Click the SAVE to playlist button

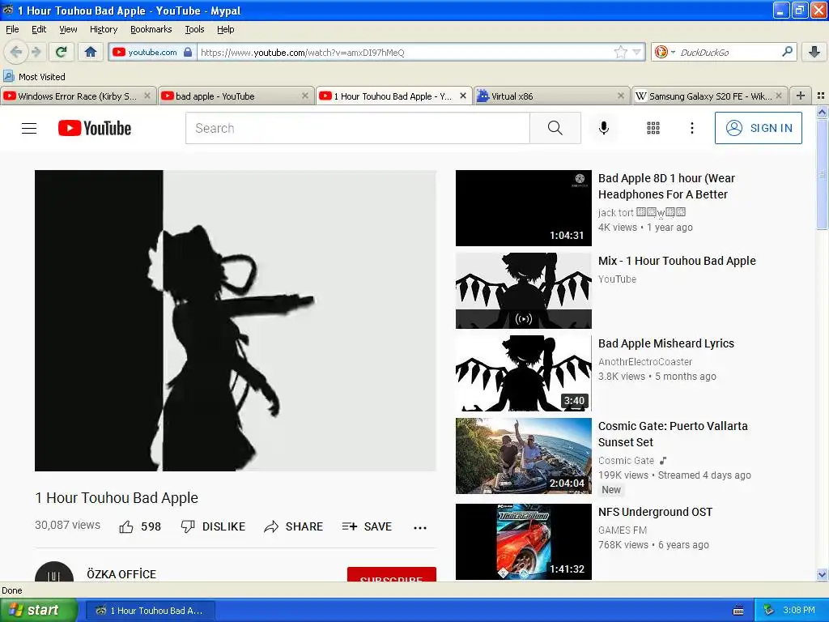367,526
